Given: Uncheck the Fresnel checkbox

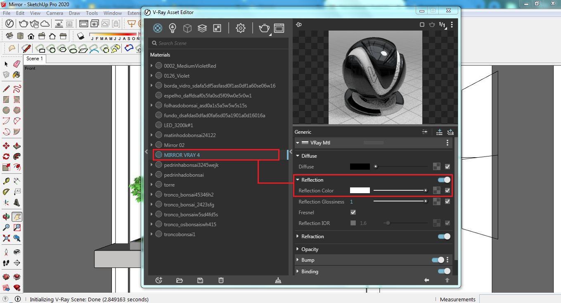Looking at the screenshot, I should pos(353,212).
